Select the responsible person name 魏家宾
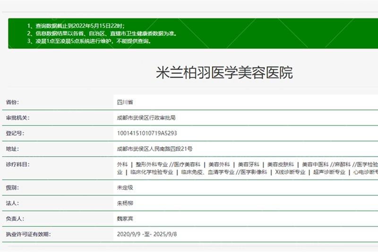Screen dimensions: 378x252 pyautogui.click(x=125, y=218)
